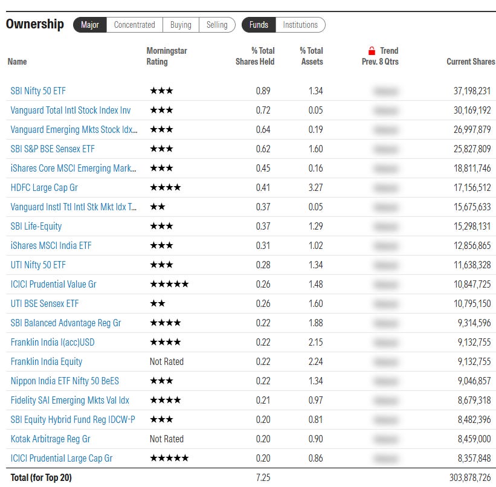Open HDFC Large Cap Gr link
This screenshot has width=496, height=487.
[44, 188]
